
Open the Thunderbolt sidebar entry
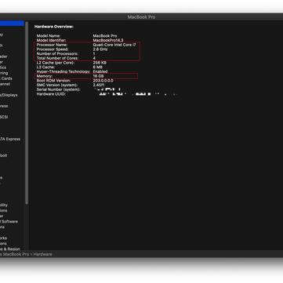tap(4, 155)
